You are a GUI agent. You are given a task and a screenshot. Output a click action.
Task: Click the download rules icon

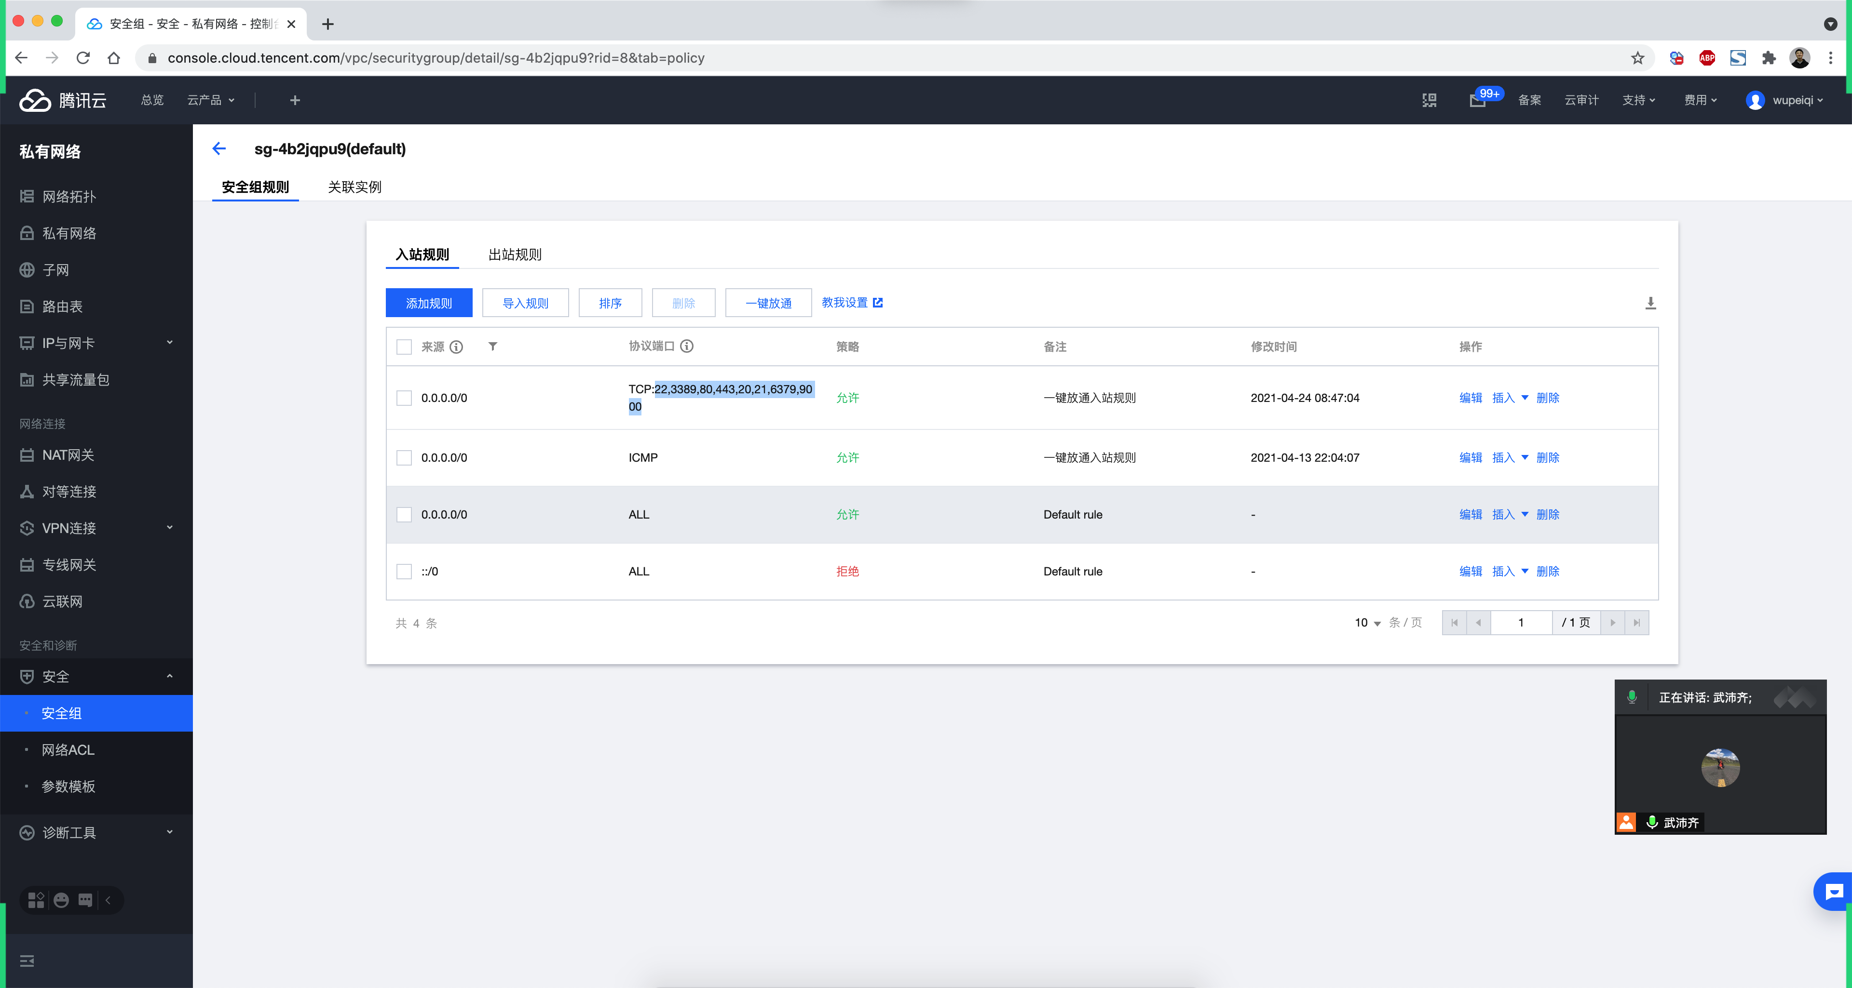1651,303
